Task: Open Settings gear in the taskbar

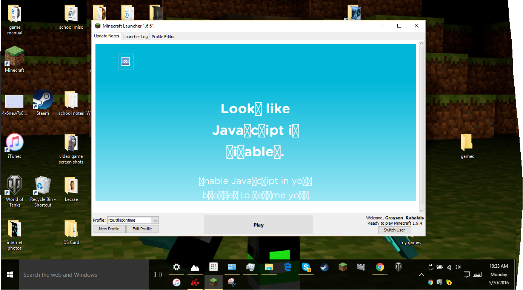Action: point(176,267)
